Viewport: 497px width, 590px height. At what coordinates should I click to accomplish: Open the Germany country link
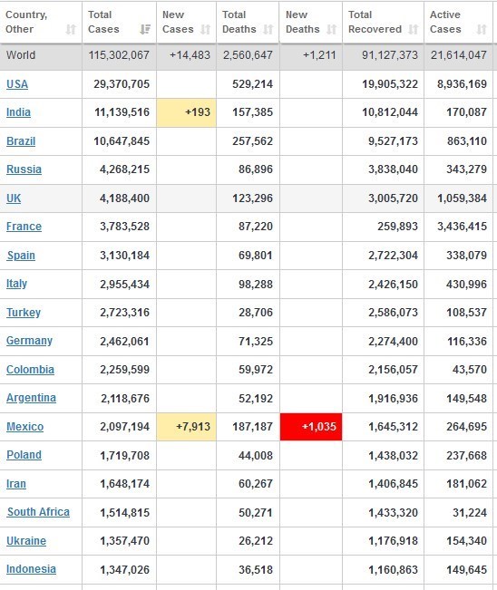29,341
